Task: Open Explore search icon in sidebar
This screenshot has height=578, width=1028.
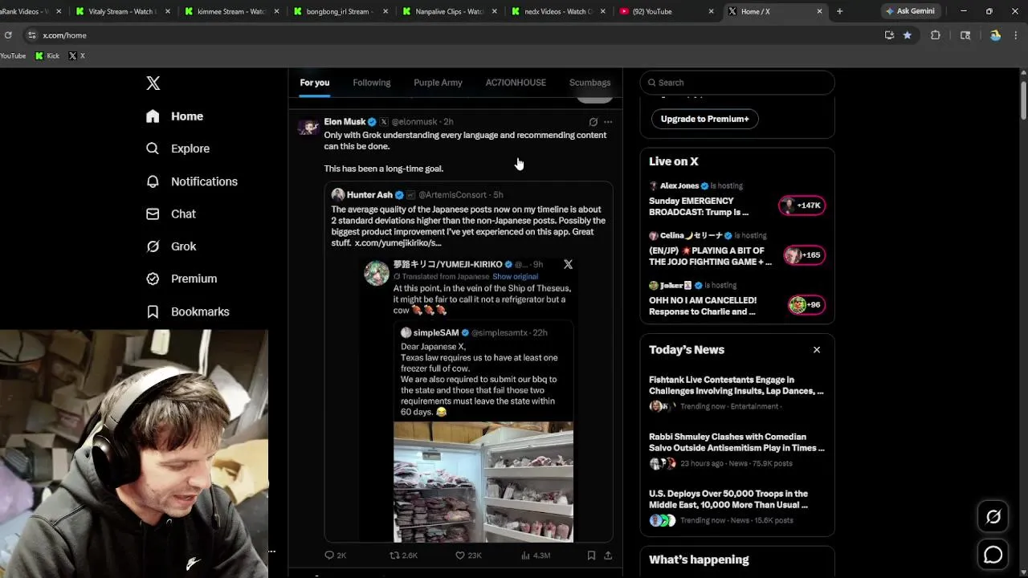Action: [153, 149]
